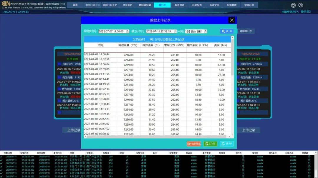Click the 截至时间 spinner arrows
This screenshot has height=178, width=318.
pyautogui.click(x=175, y=31)
